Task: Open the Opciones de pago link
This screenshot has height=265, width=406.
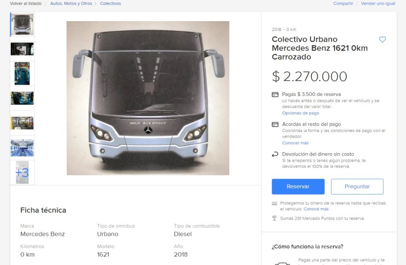Action: point(301,113)
